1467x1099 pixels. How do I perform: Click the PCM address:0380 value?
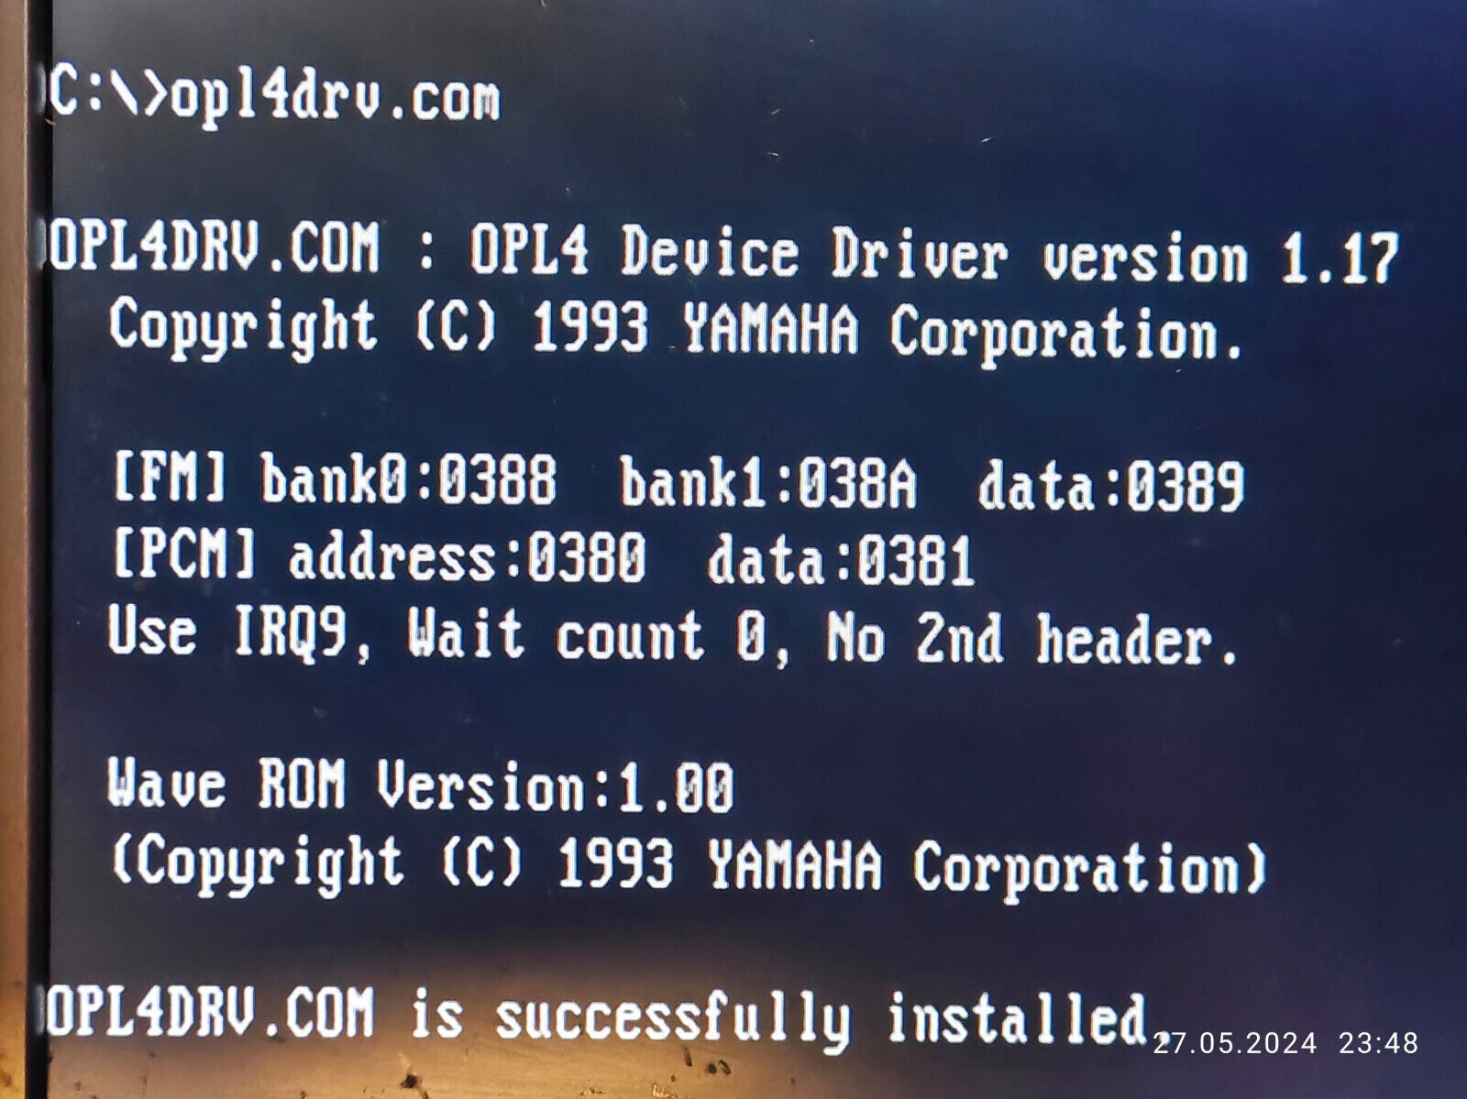[x=468, y=556]
